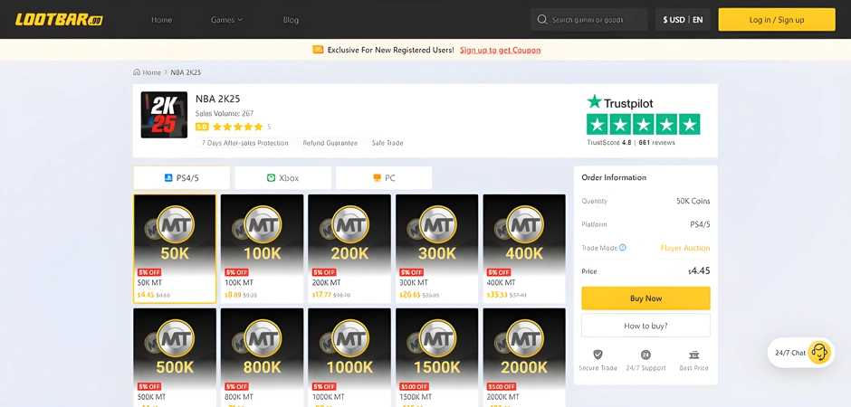Click the Safe Trade tag
Viewport: 851px width, 407px height.
(387, 143)
